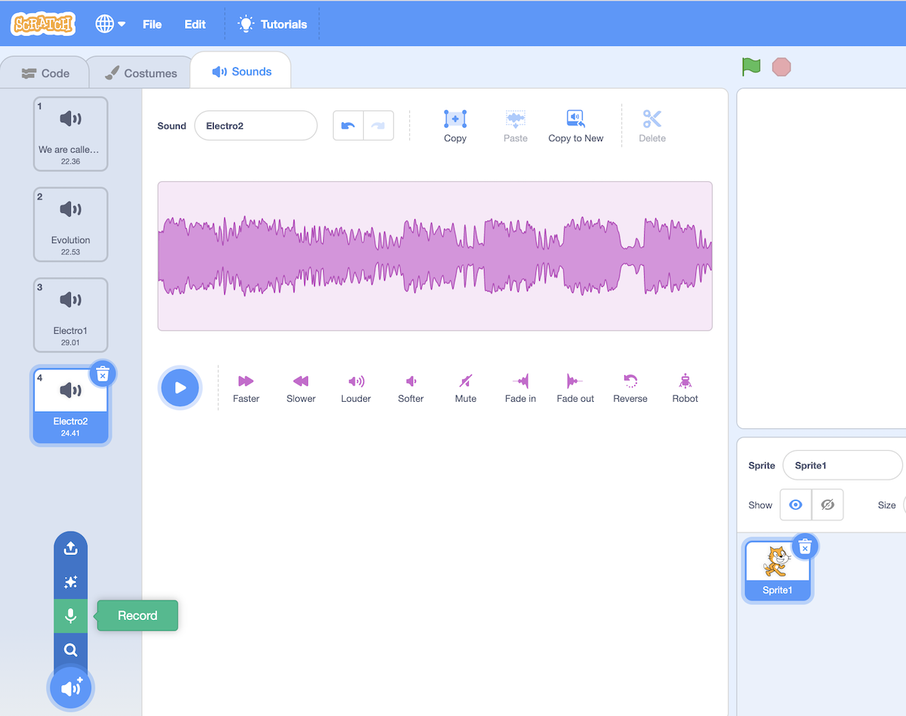Open the Edit menu
Image resolution: width=906 pixels, height=716 pixels.
(195, 24)
